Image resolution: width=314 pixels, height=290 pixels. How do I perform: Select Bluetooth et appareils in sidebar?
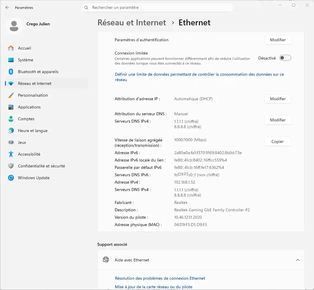click(x=47, y=72)
